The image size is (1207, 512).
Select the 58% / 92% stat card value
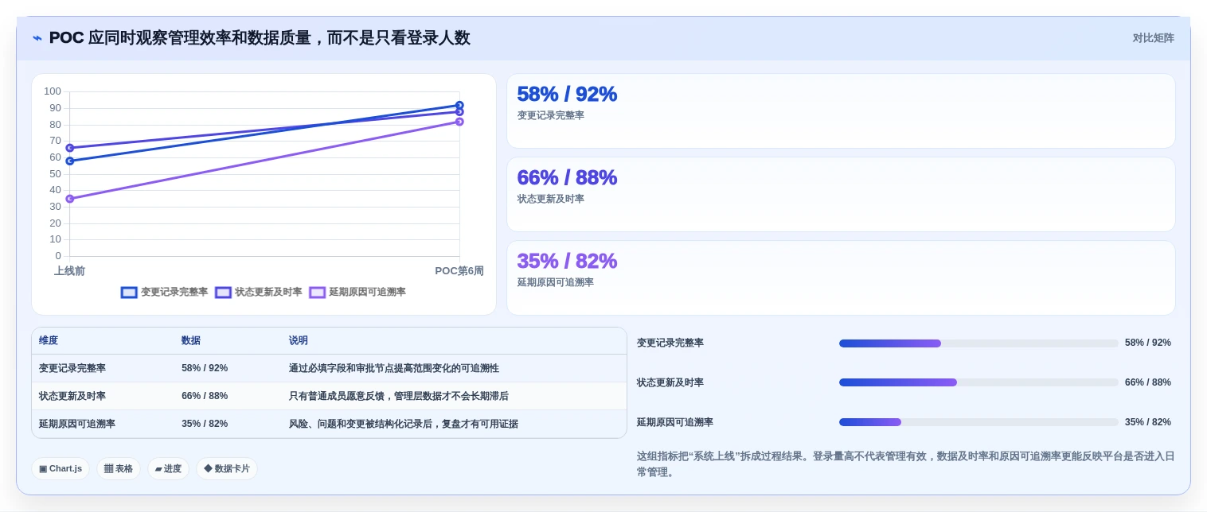567,94
